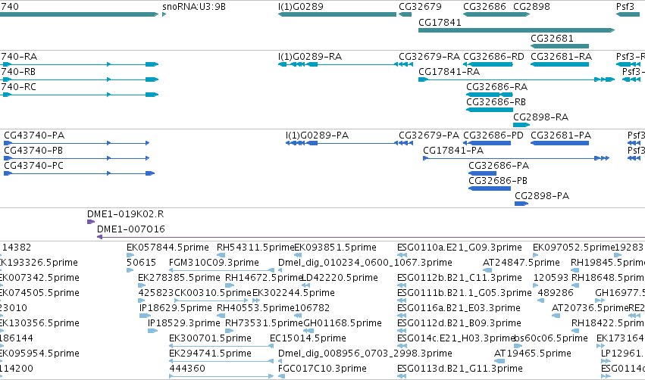Select the CG2898-PA protein
The image size is (645, 380).
point(521,204)
